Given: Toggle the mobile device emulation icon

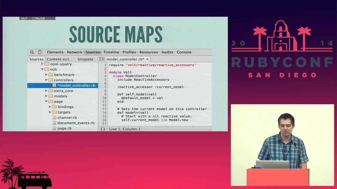Looking at the screenshot, I should [x=39, y=52].
